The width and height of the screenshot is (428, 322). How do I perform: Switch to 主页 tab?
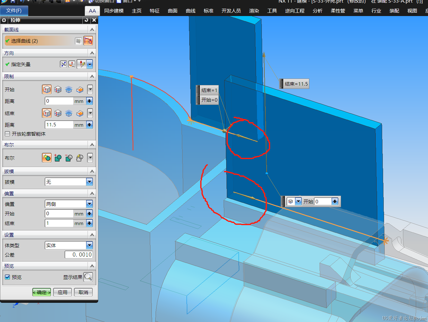[137, 11]
